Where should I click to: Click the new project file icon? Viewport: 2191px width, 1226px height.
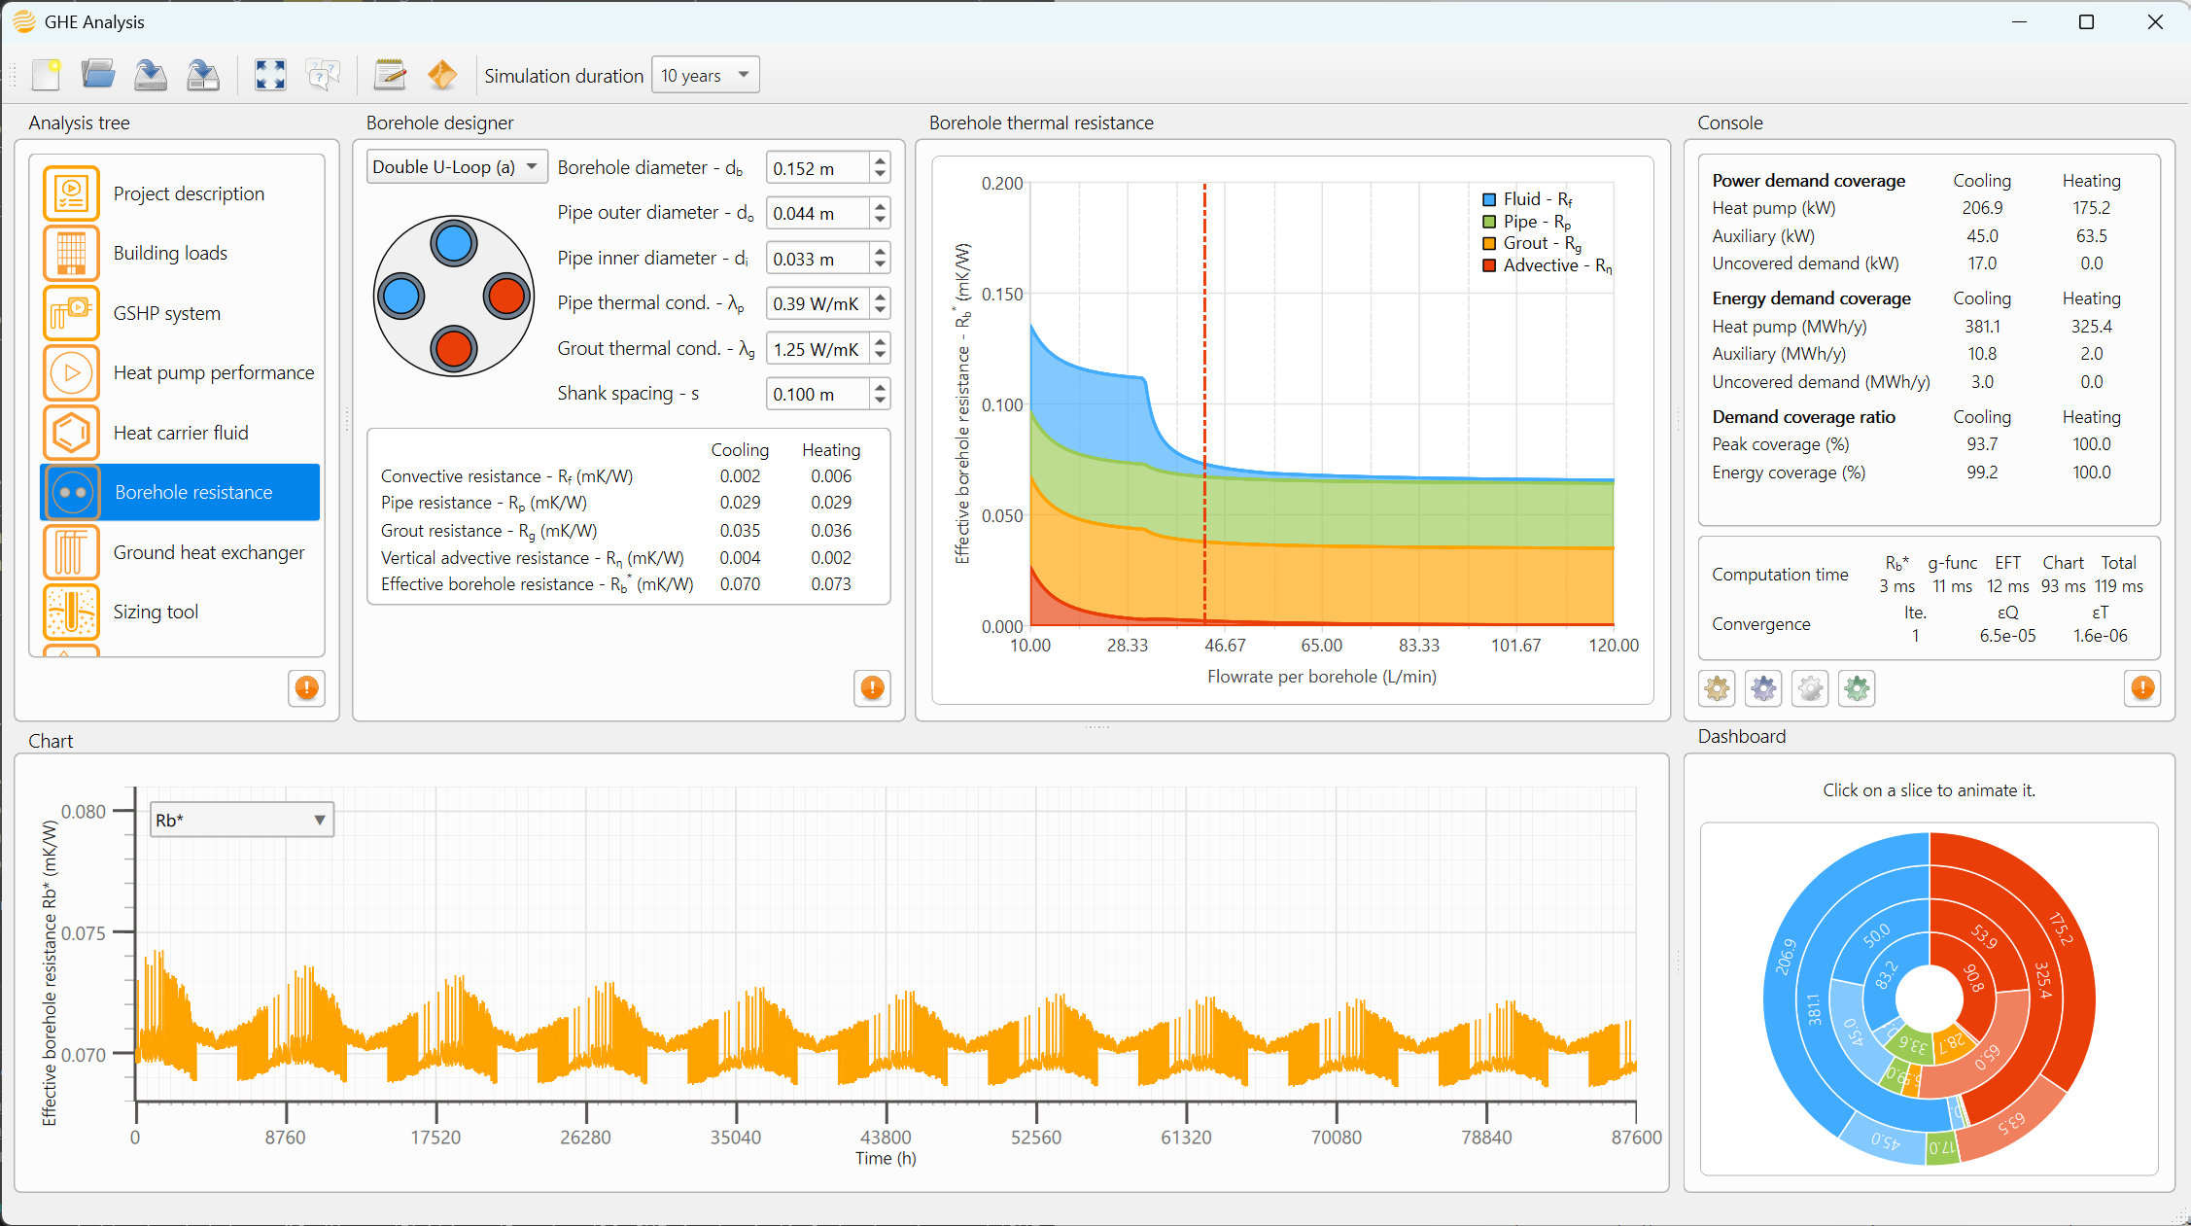46,75
